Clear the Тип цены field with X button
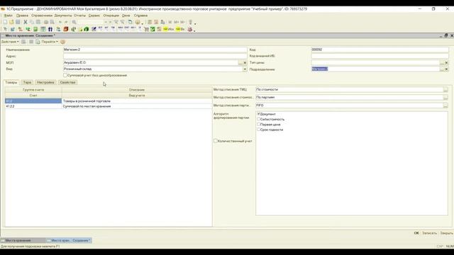This screenshot has width=454, height=255. point(446,63)
